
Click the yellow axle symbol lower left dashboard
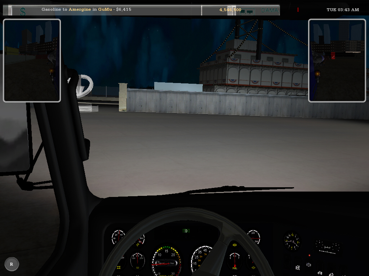(x=119, y=267)
